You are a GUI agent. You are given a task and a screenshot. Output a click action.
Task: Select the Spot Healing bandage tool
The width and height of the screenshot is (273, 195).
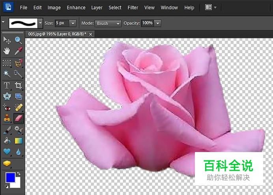(x=18, y=108)
